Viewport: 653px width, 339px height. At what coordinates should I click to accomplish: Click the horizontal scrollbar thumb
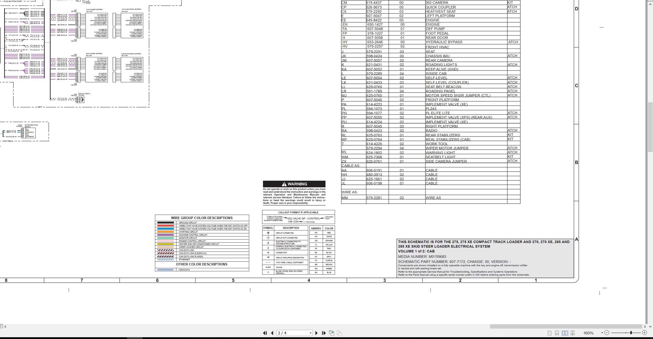point(566,327)
